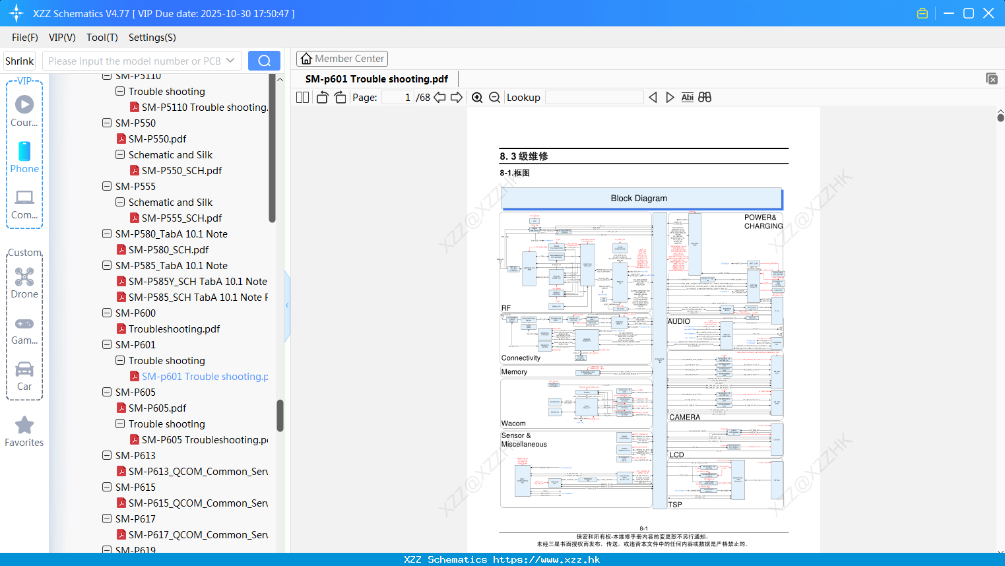Rotate page clockwise
The image size is (1005, 566).
tap(340, 97)
